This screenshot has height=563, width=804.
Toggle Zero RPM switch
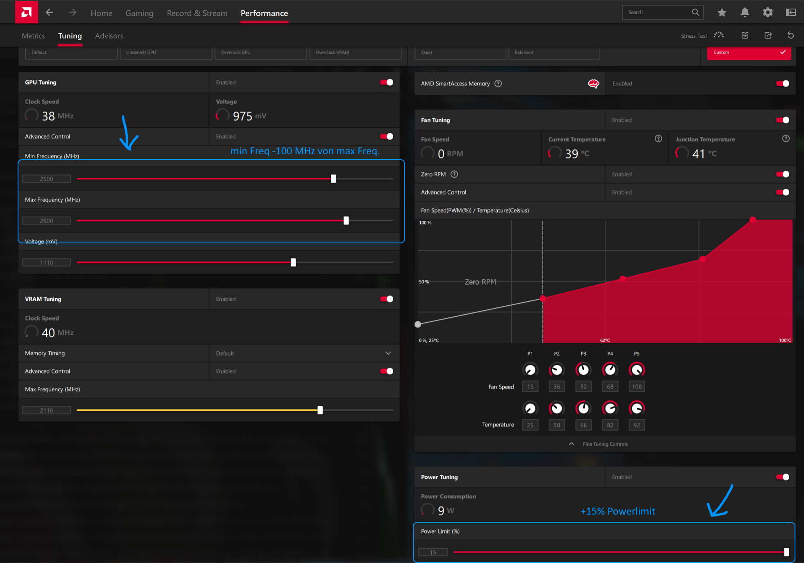[782, 174]
